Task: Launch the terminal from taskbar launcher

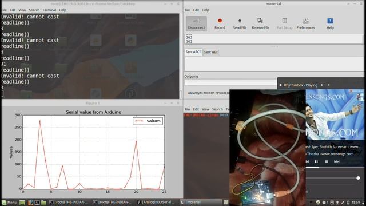Action: point(37,202)
